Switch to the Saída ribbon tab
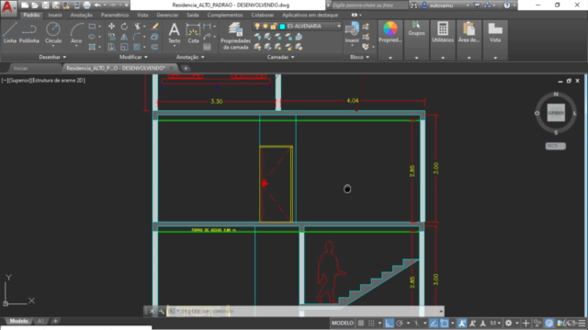The width and height of the screenshot is (588, 330). [193, 15]
